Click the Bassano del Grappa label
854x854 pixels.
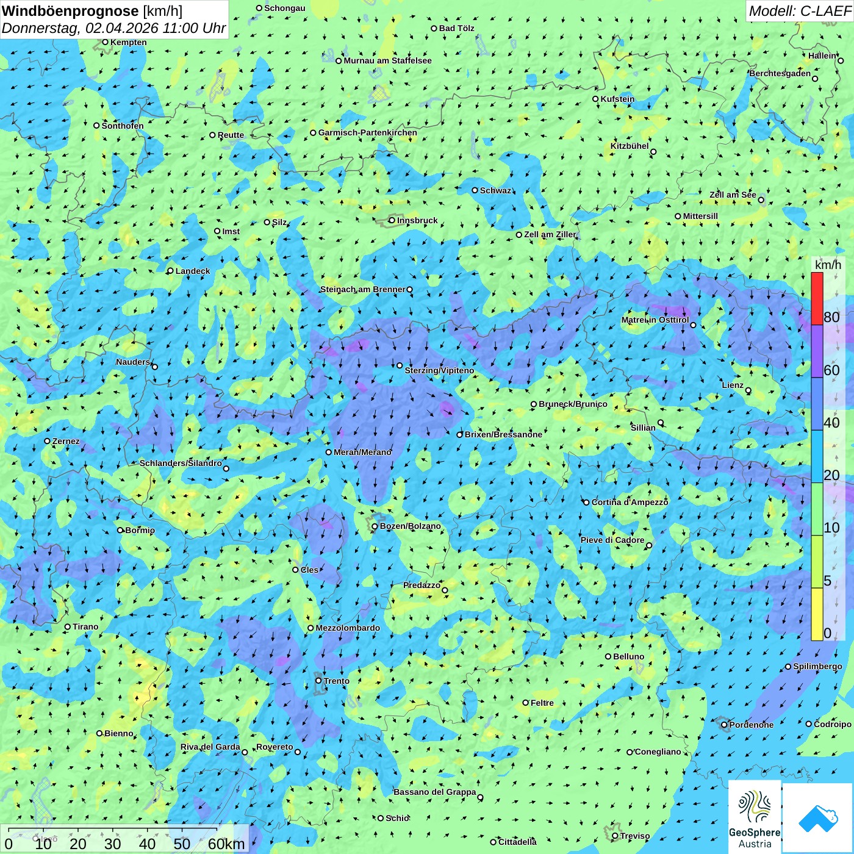click(x=435, y=792)
